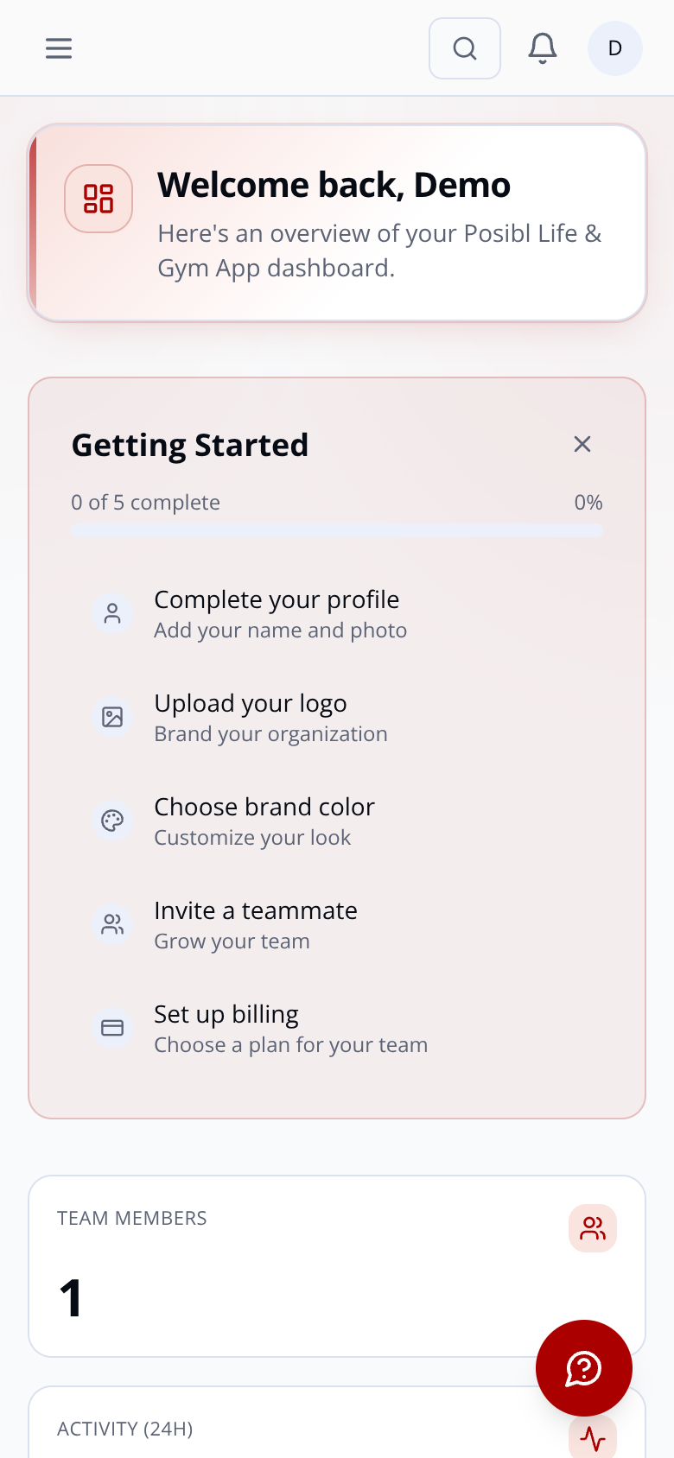674x1458 pixels.
Task: Click the teammates people icon
Action: tap(112, 924)
